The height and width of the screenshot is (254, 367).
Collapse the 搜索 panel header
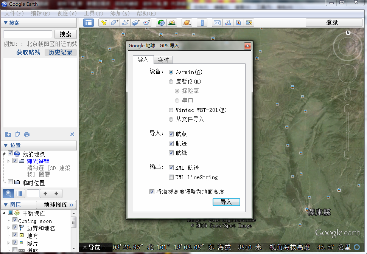5,23
